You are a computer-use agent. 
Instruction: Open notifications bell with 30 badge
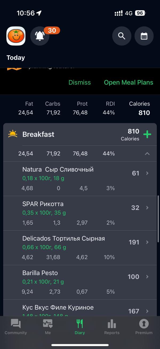tap(40, 36)
